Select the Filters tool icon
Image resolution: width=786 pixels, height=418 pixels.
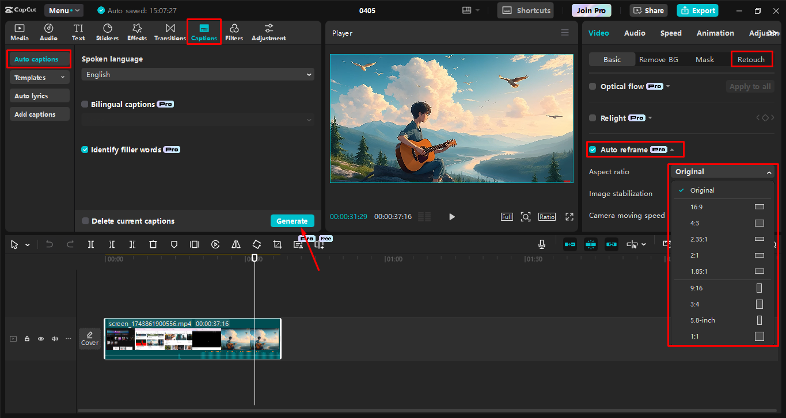point(234,32)
